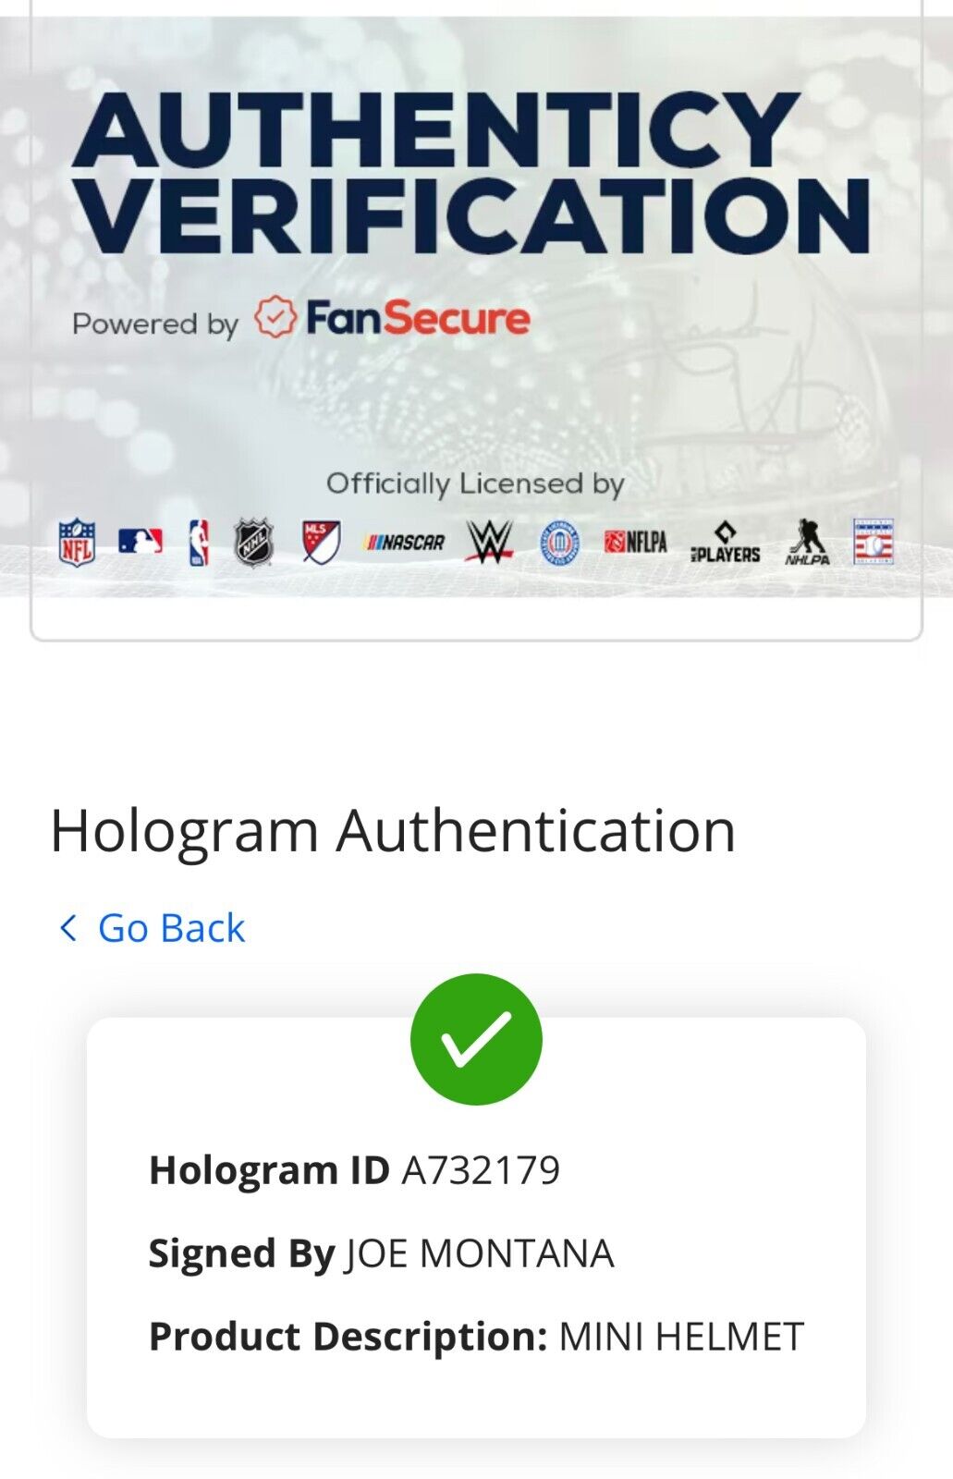
Task: Click the NHLPA hockey player logo
Action: point(808,542)
